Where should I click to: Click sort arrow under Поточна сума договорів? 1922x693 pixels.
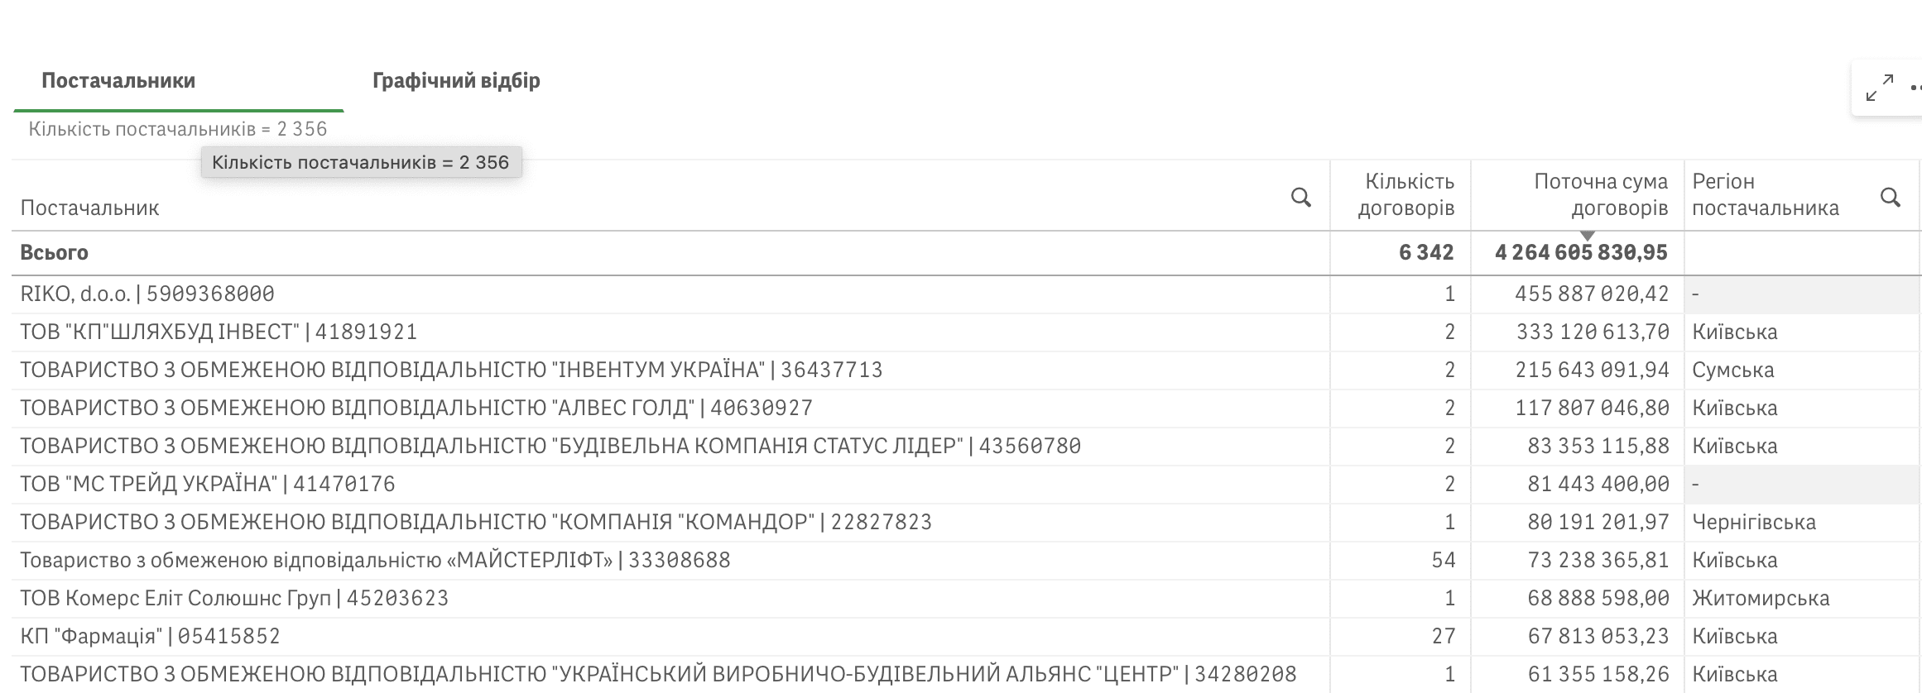click(x=1587, y=237)
